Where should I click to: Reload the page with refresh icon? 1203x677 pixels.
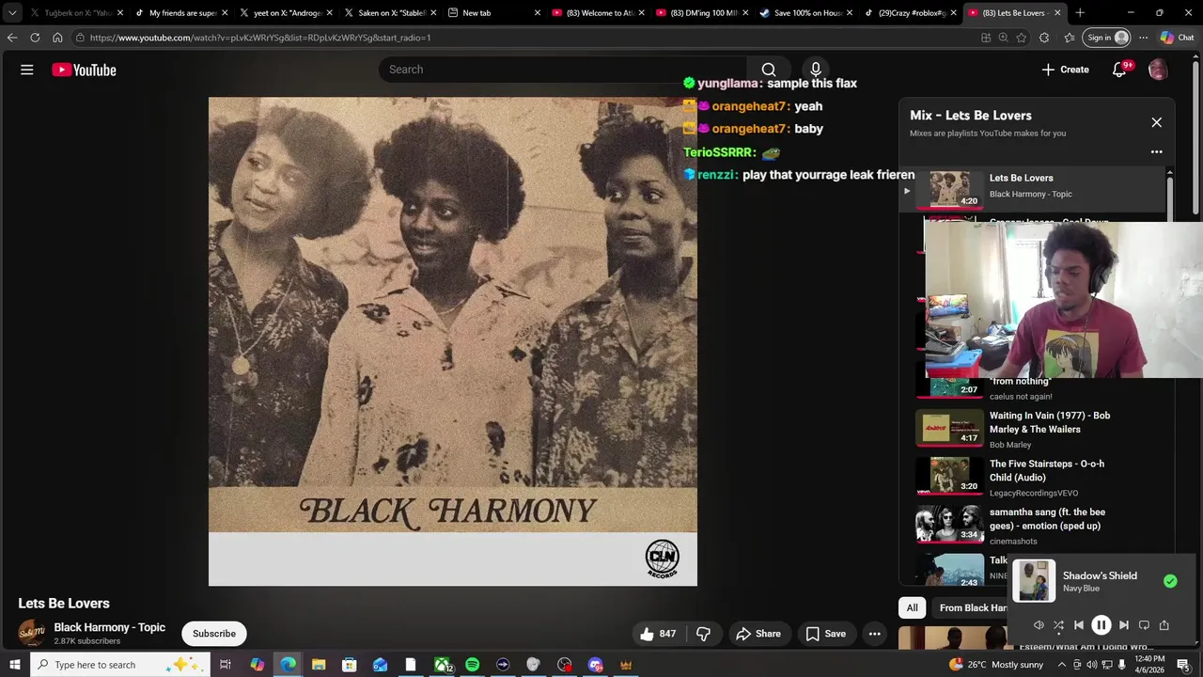pos(35,38)
